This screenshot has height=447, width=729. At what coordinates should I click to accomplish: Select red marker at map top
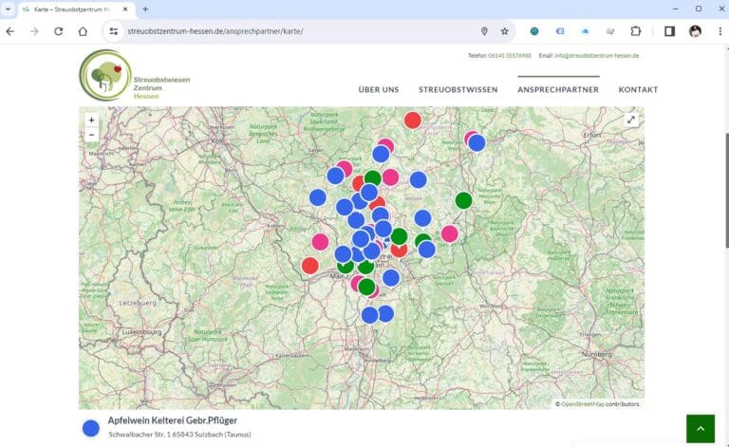click(x=412, y=121)
